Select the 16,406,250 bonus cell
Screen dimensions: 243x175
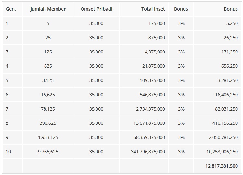click(226, 95)
